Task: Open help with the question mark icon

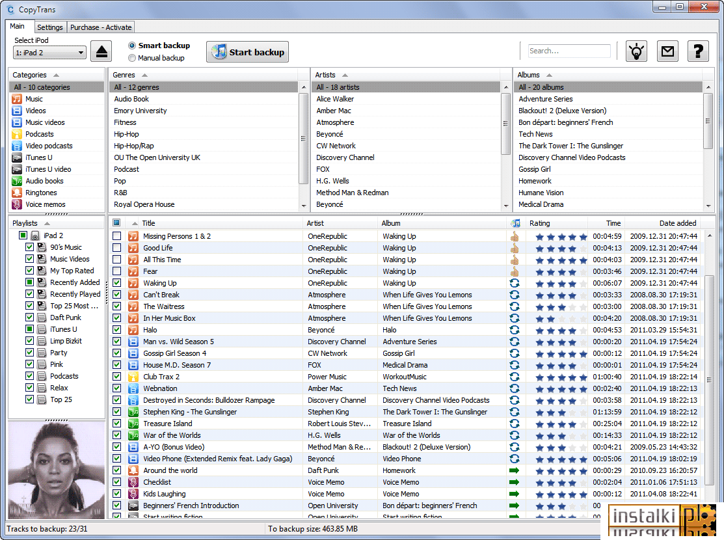Action: [698, 51]
